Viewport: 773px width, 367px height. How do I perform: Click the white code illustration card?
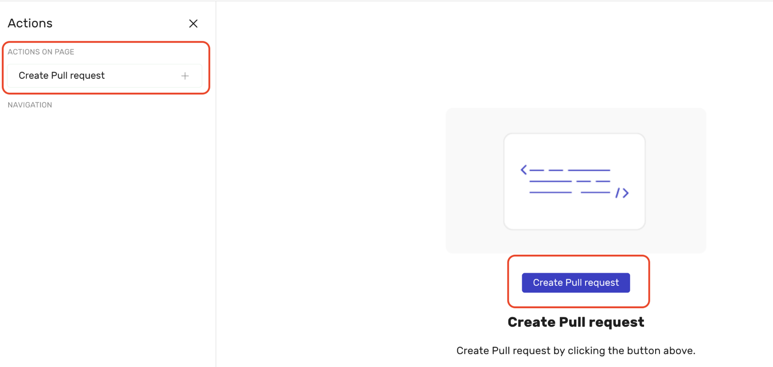pos(574,213)
